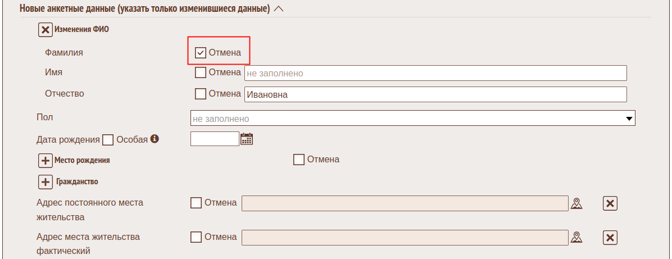
Task: Collapse the Изменения ФИО section X icon
Action: (46, 30)
